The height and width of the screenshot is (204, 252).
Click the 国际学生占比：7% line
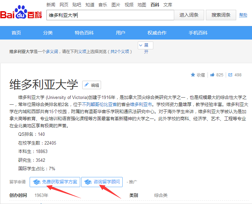tap(37, 169)
